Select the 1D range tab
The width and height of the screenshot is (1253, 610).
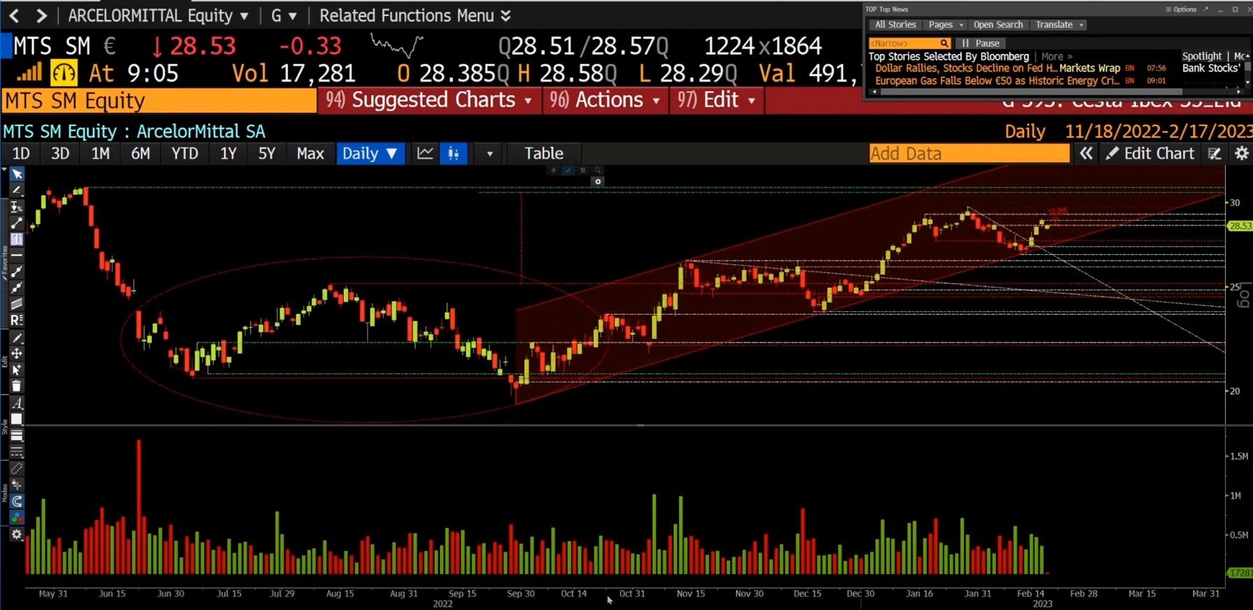(x=21, y=153)
